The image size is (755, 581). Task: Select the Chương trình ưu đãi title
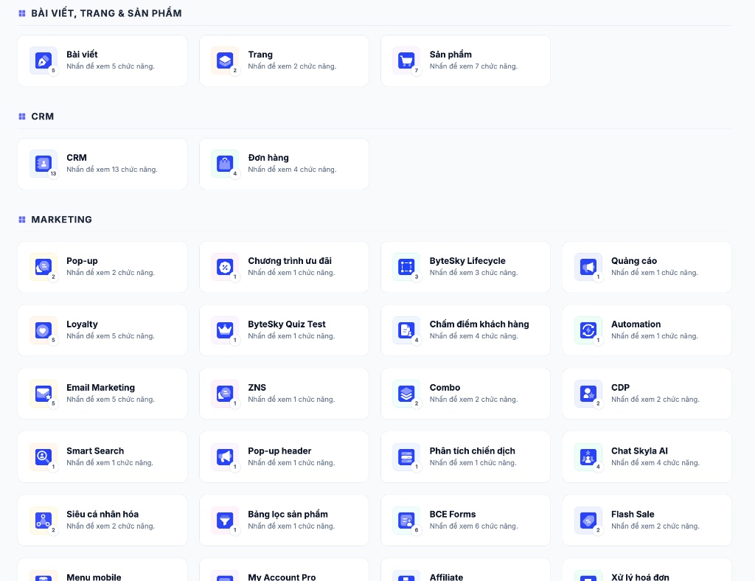(289, 261)
